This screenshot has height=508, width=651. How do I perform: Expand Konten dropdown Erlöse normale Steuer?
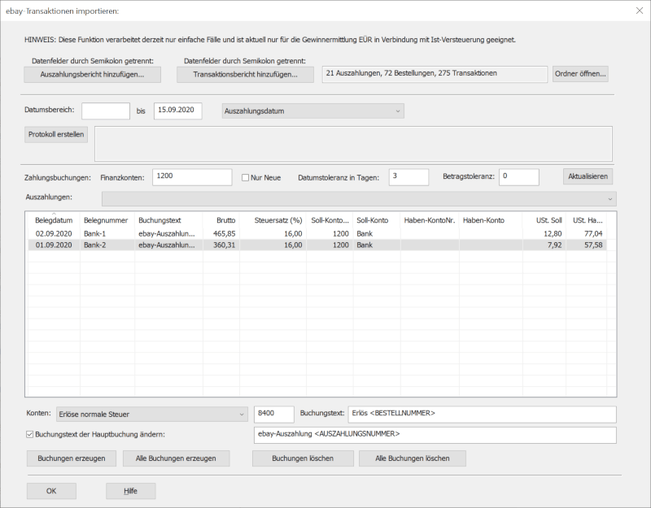pos(152,415)
